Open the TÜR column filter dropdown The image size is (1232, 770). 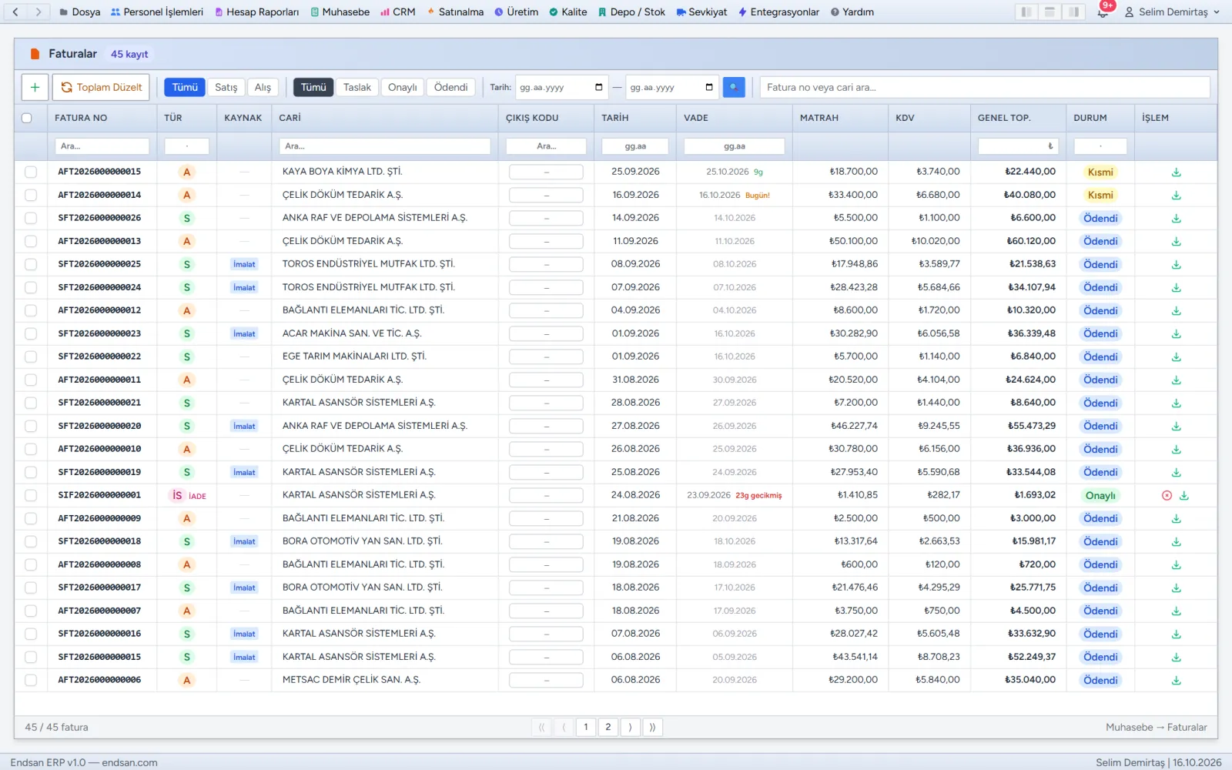[186, 146]
